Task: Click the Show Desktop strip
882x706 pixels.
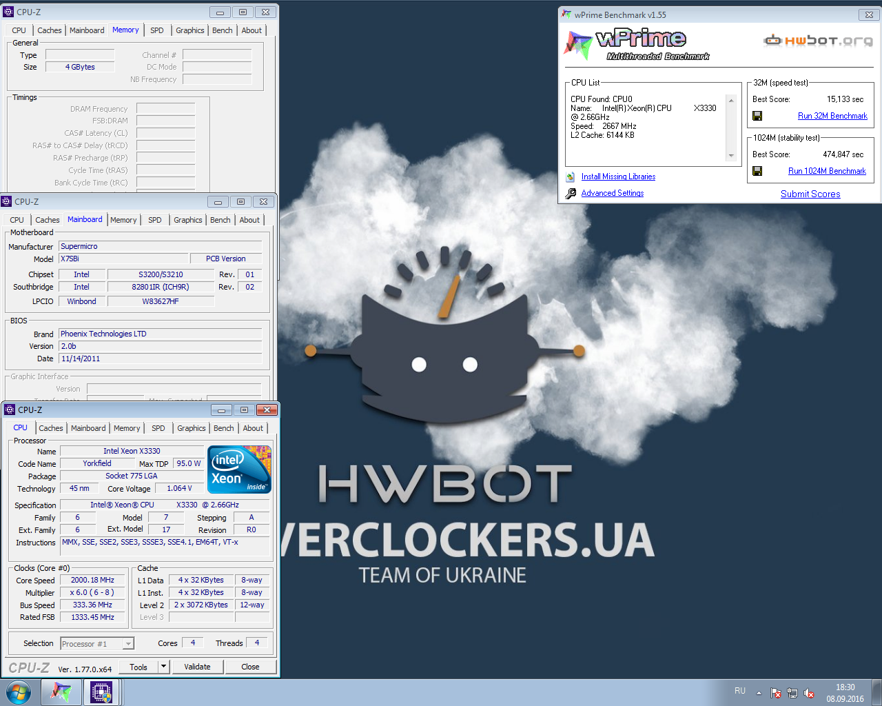Action: point(877,692)
